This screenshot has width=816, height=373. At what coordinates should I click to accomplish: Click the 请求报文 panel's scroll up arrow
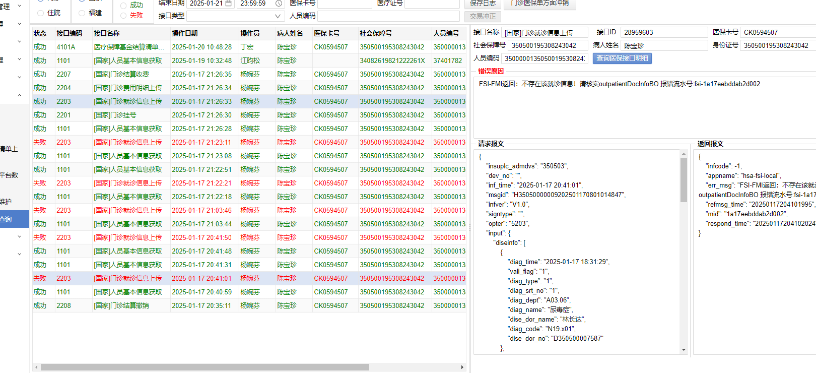click(x=684, y=154)
